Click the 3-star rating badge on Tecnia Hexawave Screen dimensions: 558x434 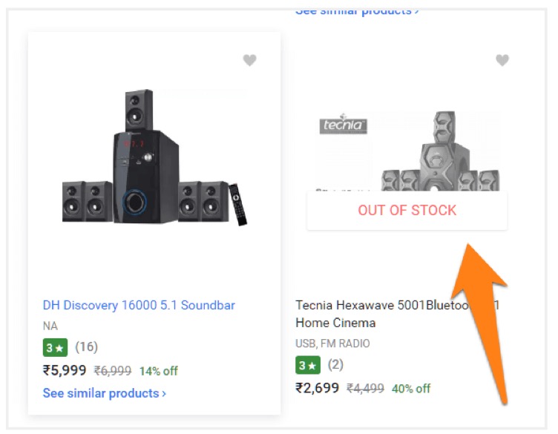tap(307, 365)
